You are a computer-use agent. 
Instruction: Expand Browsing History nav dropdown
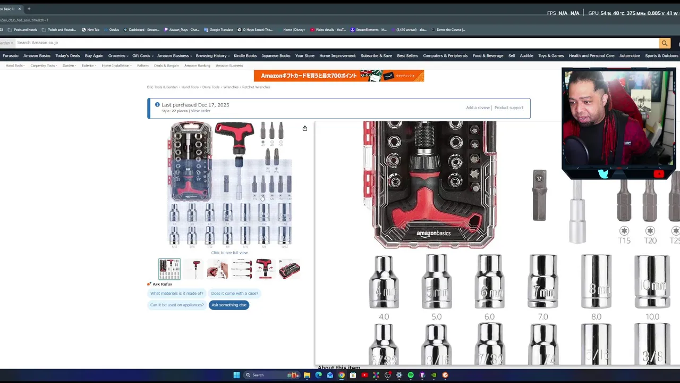point(213,56)
